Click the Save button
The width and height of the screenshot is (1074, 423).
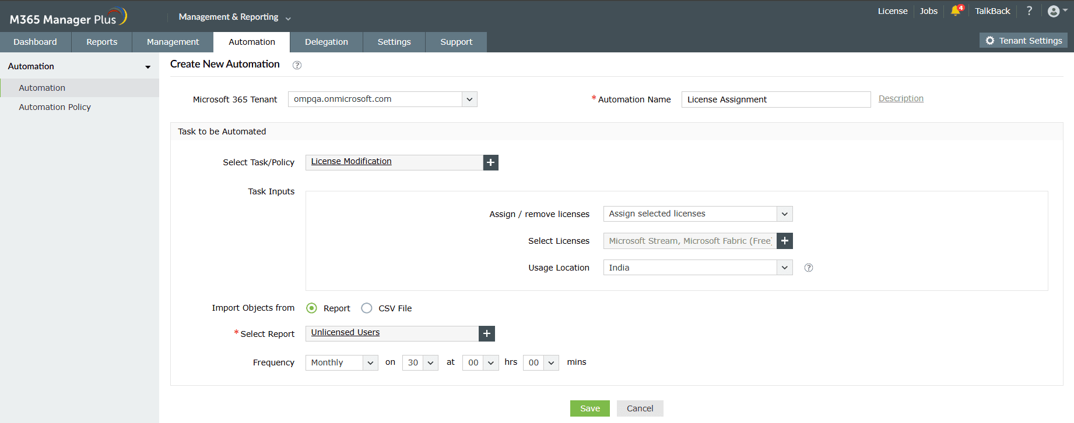[590, 408]
